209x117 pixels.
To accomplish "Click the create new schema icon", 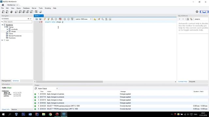I will 16,12.
